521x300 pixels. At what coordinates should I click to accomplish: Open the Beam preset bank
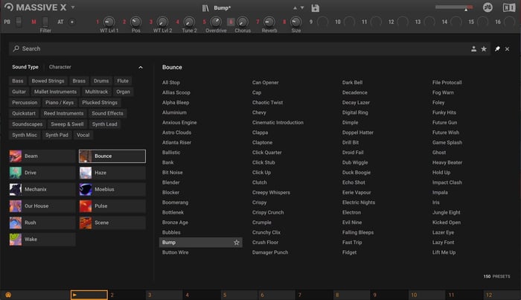coord(42,156)
